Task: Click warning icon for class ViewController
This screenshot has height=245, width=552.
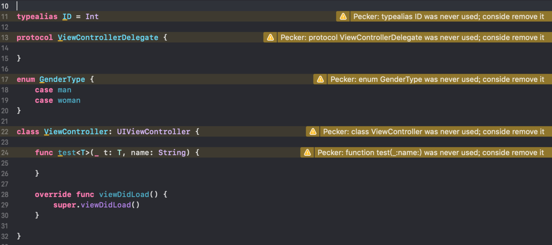Action: 313,132
